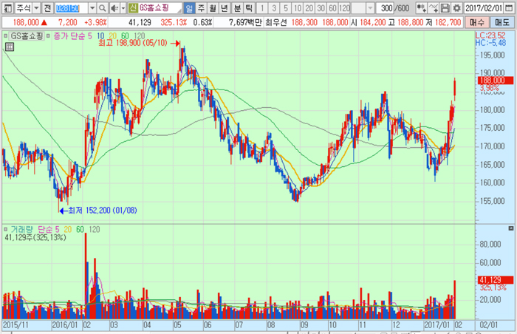Select the daily (일) period toggle
This screenshot has width=517, height=334.
(189, 7)
